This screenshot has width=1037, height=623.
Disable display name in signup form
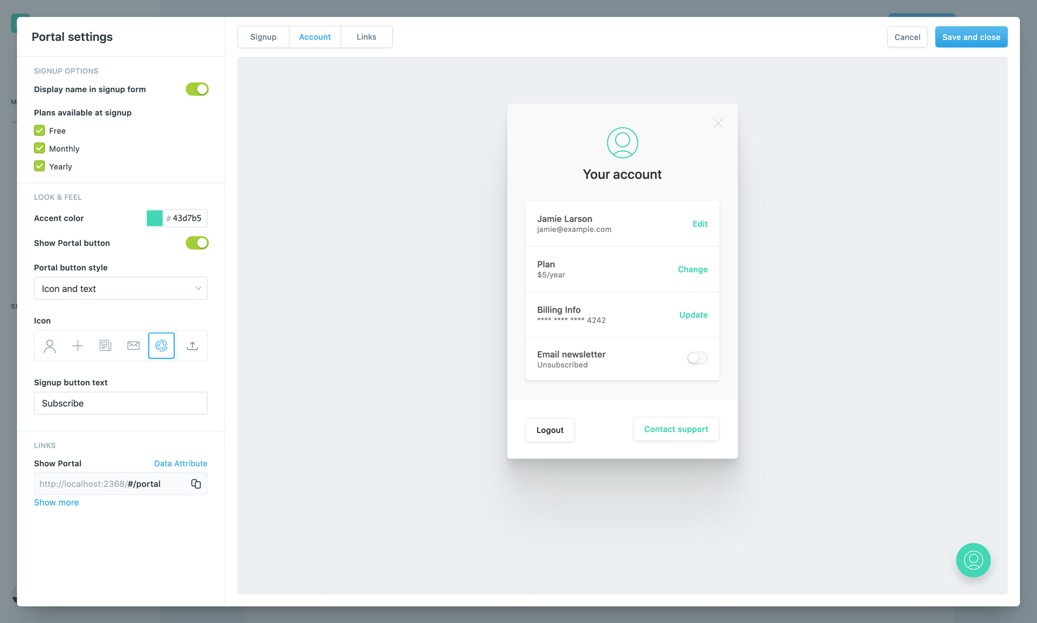coord(197,89)
